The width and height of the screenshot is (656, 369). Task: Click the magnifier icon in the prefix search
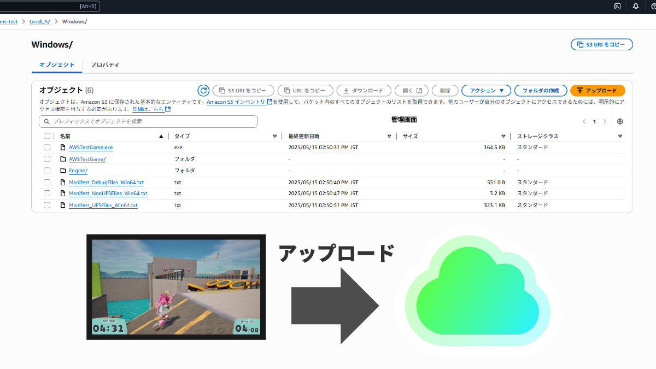click(47, 121)
